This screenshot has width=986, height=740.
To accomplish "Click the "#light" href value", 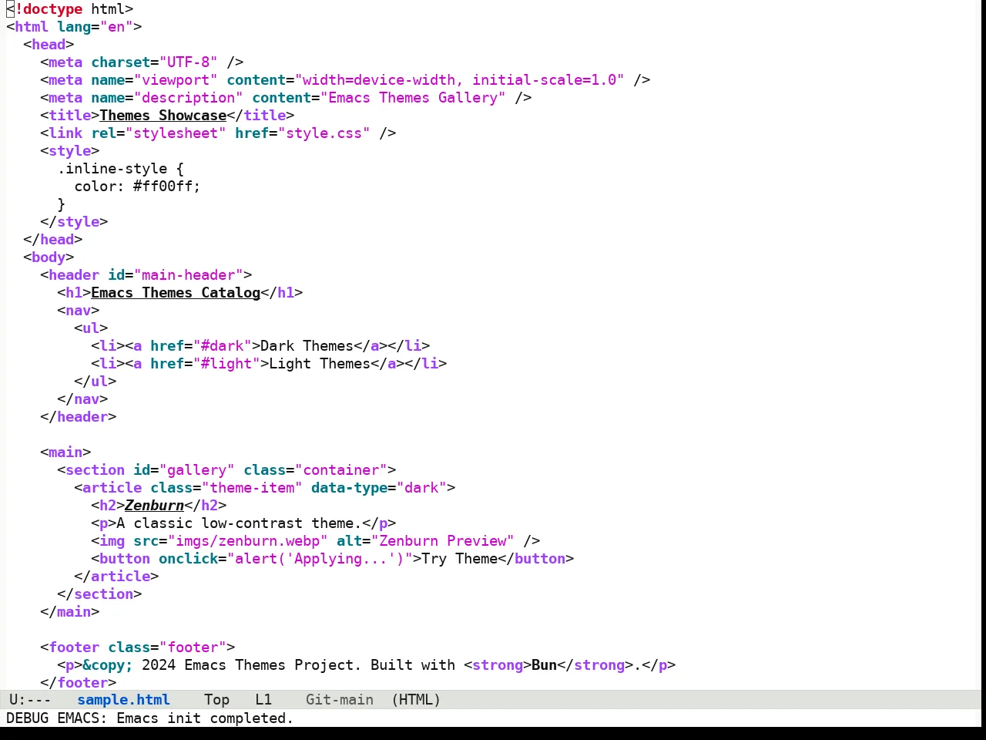I will click(226, 364).
